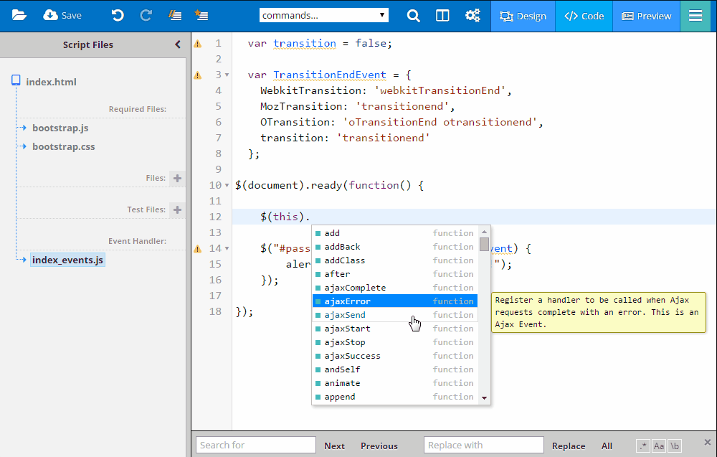Screen dimensions: 717x457
Task: Open search with the magnifier icon
Action: tap(413, 14)
